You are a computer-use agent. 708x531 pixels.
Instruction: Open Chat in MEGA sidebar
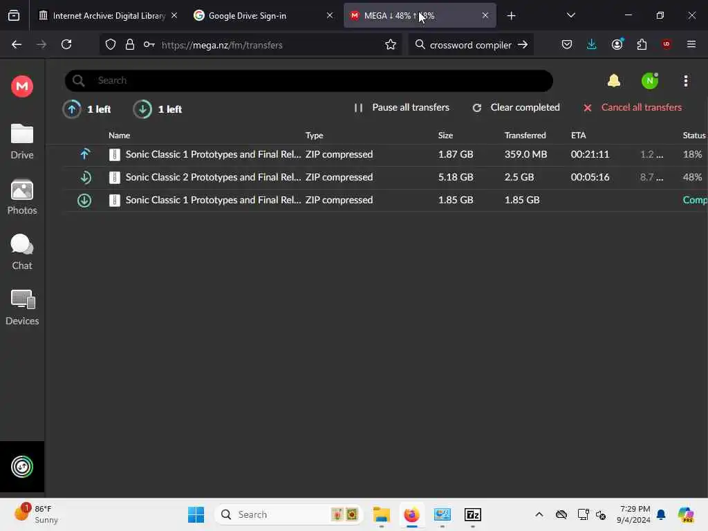point(21,252)
